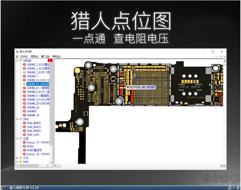
Task: Click red icon beside IPAD_AIR2
Action: [x=24, y=135]
